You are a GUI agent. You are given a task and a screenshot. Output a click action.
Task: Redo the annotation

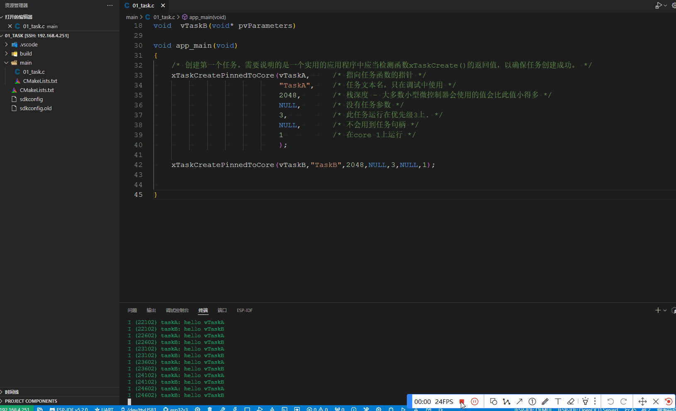tap(623, 401)
